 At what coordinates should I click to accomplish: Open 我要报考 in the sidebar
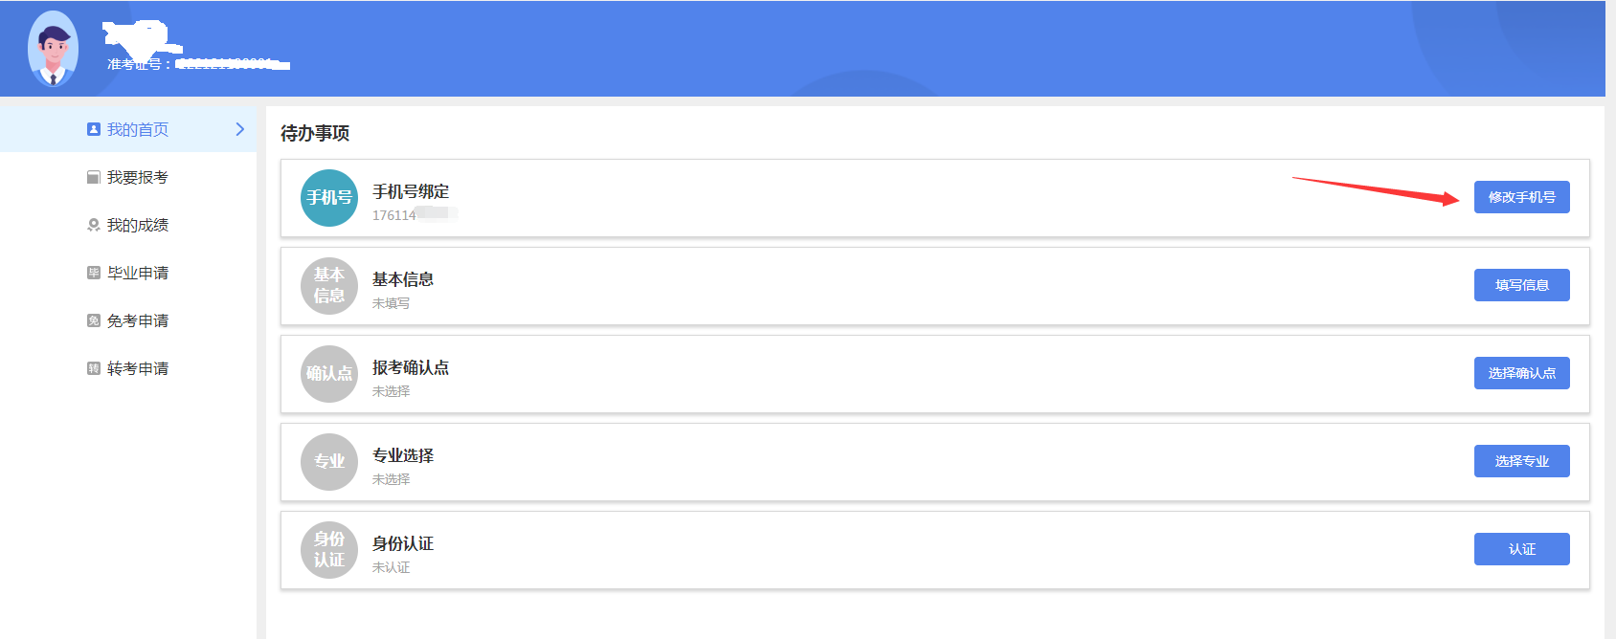point(137,177)
